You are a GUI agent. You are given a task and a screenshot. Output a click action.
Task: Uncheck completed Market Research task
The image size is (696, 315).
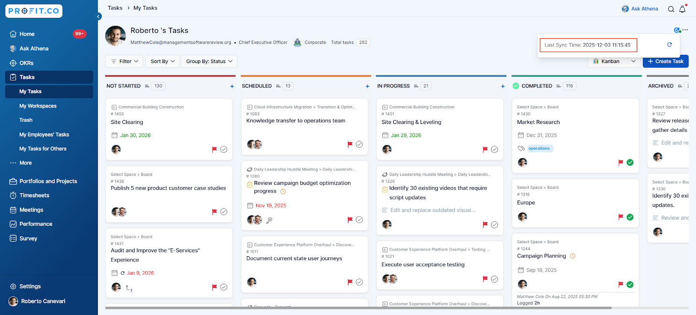pos(630,162)
